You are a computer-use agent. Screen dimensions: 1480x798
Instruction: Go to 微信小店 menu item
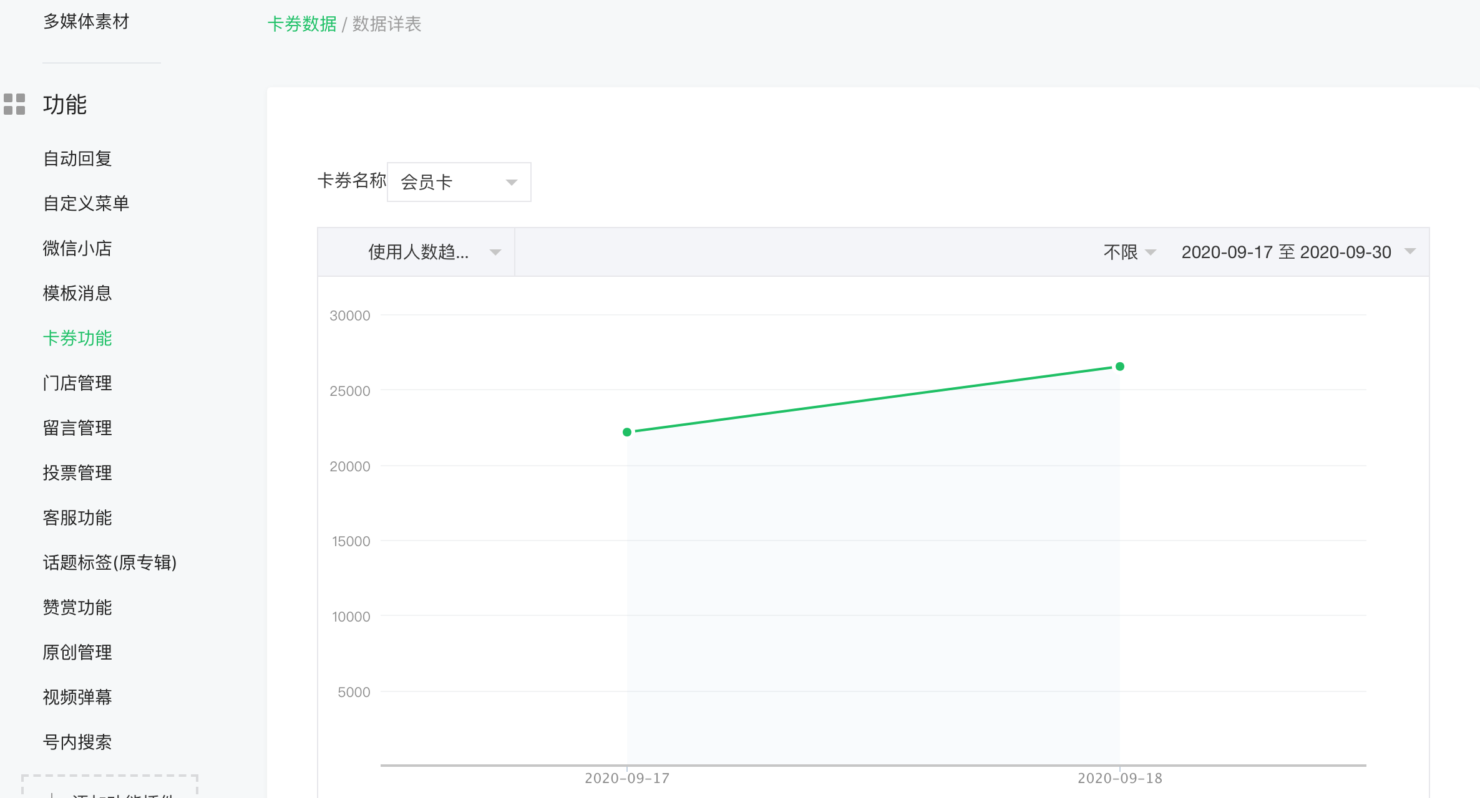pyautogui.click(x=77, y=248)
